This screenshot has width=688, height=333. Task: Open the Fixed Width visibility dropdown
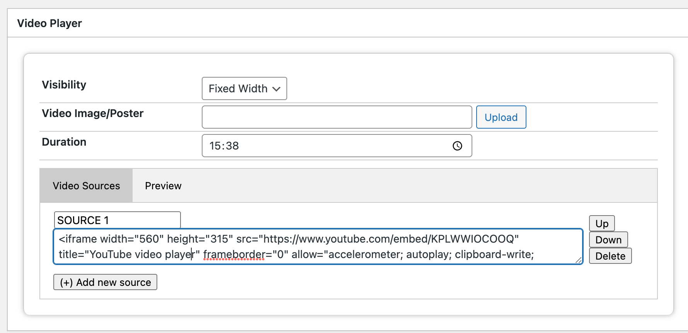pyautogui.click(x=244, y=88)
